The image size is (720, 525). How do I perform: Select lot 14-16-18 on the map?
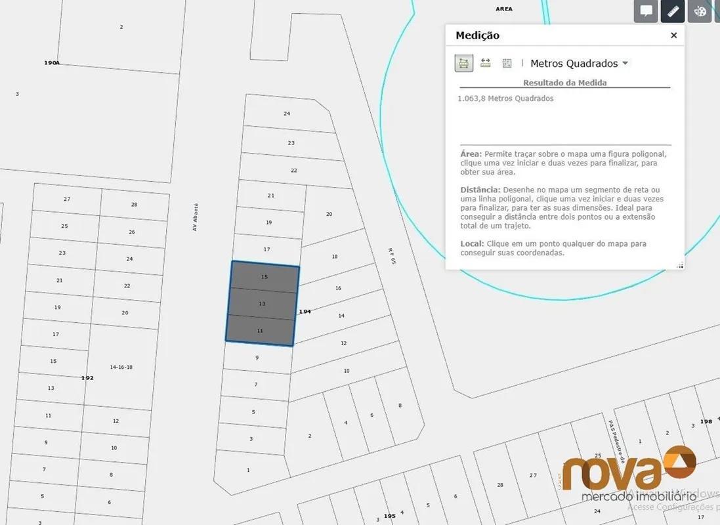click(121, 367)
